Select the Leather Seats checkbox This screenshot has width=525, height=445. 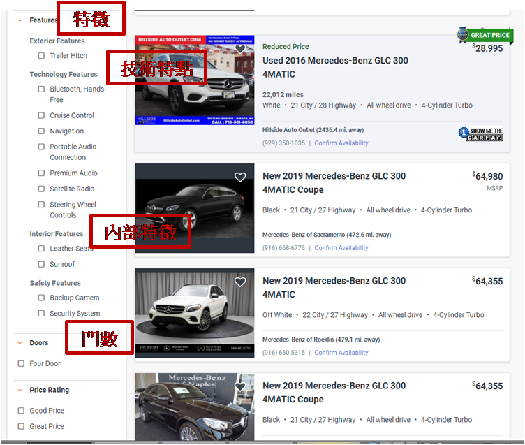(41, 249)
